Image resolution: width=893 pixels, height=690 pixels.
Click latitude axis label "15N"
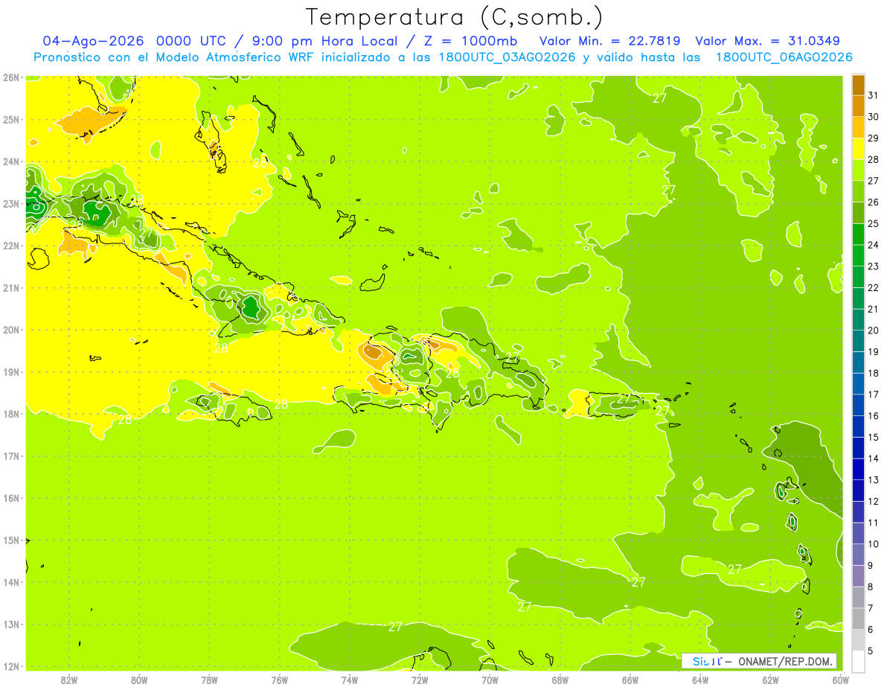click(11, 540)
